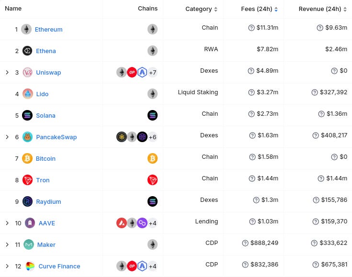Open the Bitcoin protocol link
This screenshot has width=352, height=277.
point(45,158)
